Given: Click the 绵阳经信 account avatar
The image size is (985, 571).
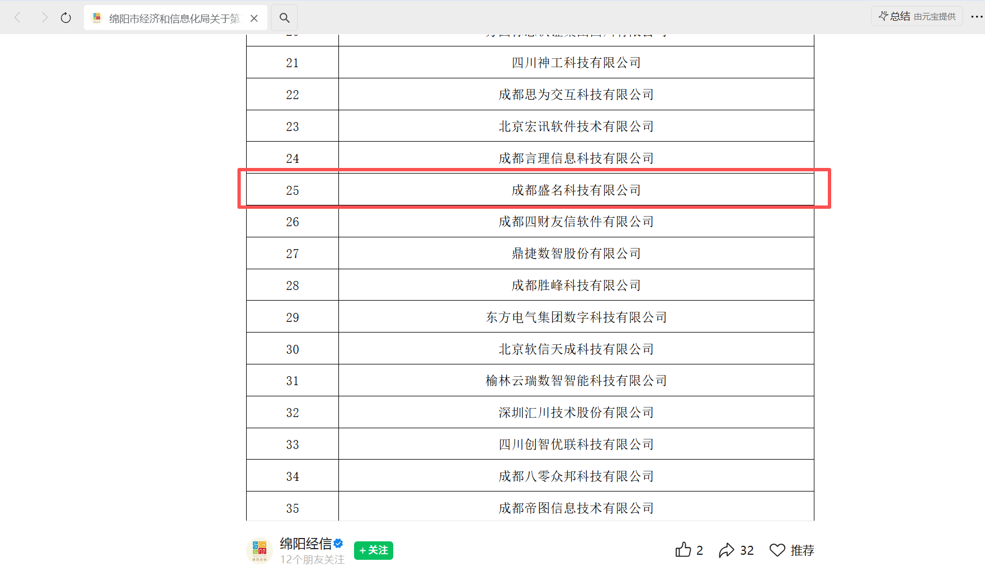Looking at the screenshot, I should point(260,550).
